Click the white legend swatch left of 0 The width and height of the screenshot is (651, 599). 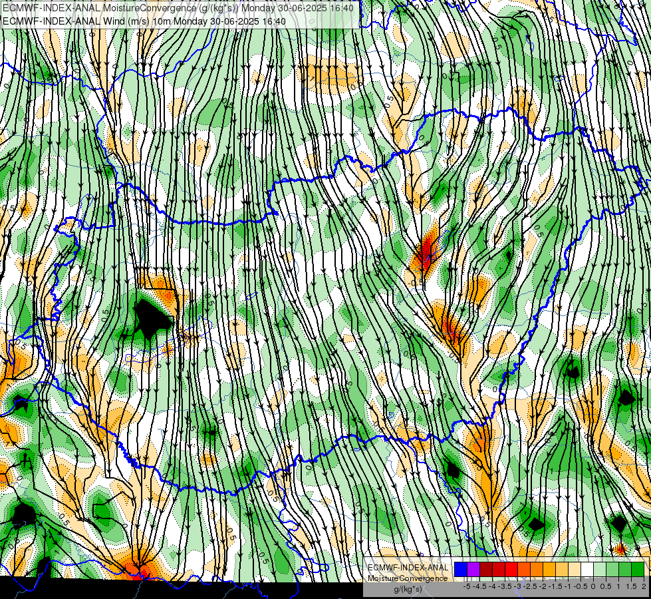click(x=587, y=569)
